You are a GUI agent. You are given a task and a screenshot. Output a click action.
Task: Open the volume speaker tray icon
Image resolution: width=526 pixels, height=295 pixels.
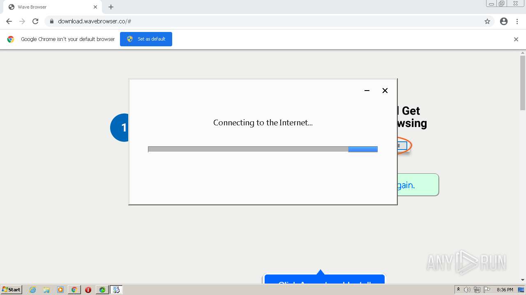tap(467, 290)
